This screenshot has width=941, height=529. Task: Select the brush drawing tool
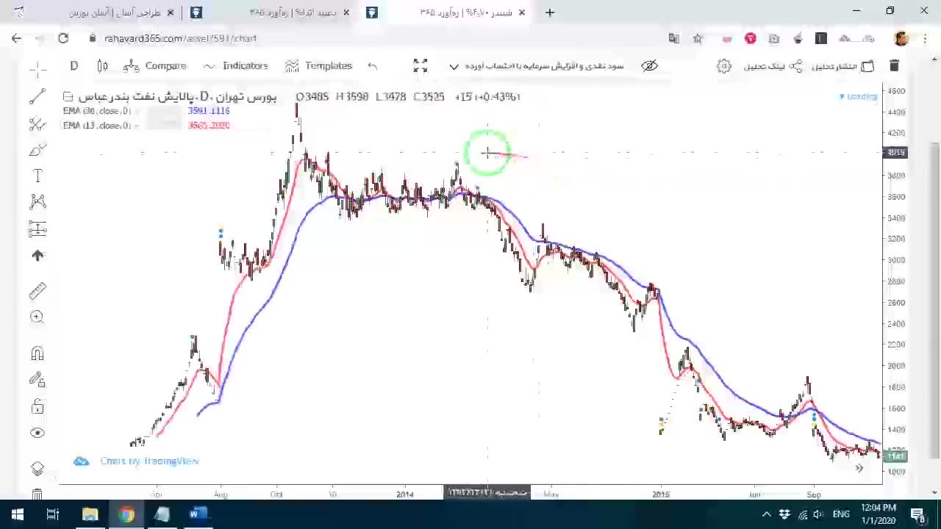tap(37, 150)
